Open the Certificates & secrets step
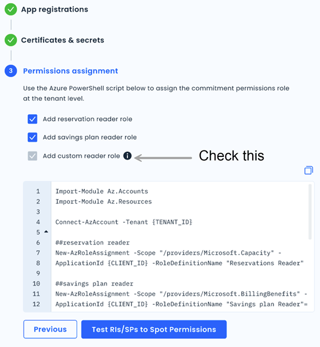The height and width of the screenshot is (347, 320). 62,40
